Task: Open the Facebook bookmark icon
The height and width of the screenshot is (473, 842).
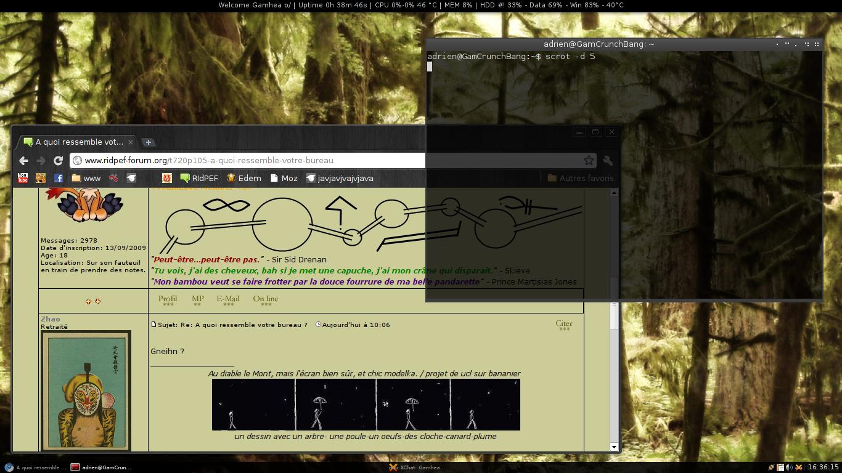Action: [59, 178]
